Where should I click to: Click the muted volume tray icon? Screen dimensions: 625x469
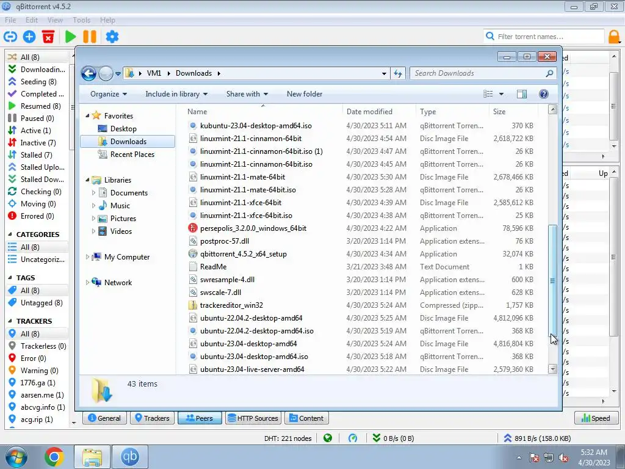563,458
